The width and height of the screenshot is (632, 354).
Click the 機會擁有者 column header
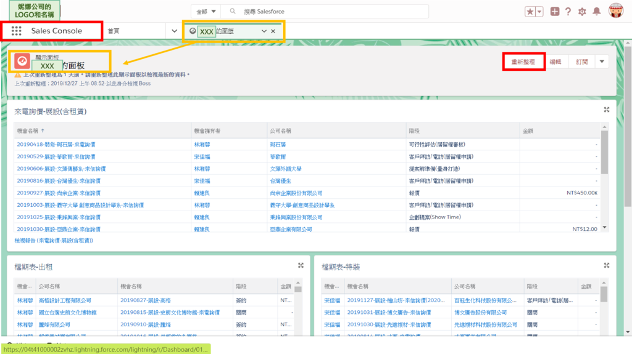coord(207,131)
